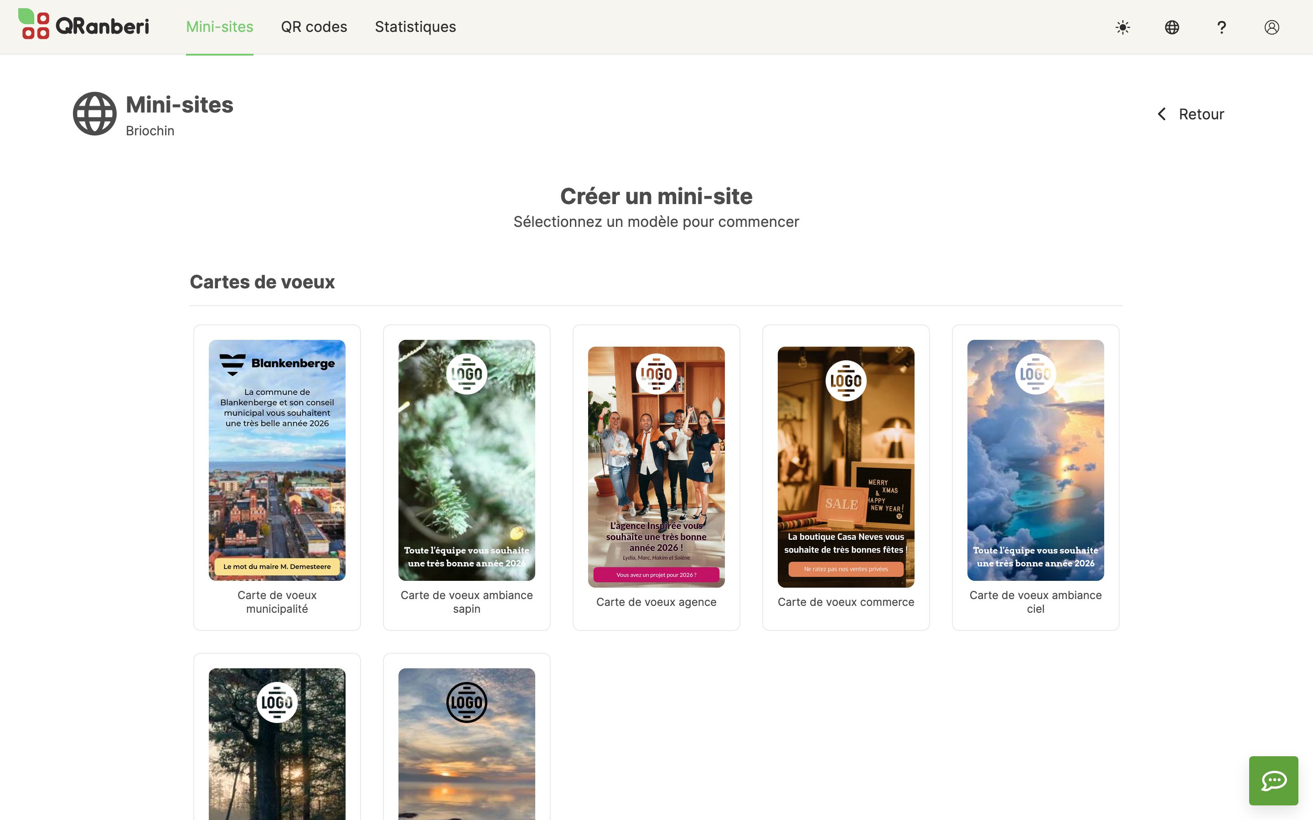Select the Carte de voeux ambiance ciel template

click(x=1034, y=460)
